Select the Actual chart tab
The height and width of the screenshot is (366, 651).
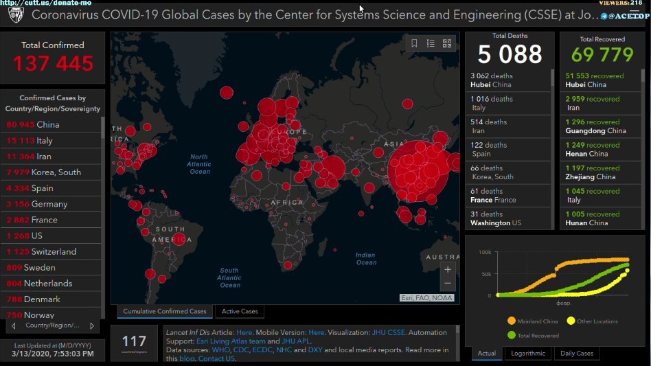click(487, 353)
